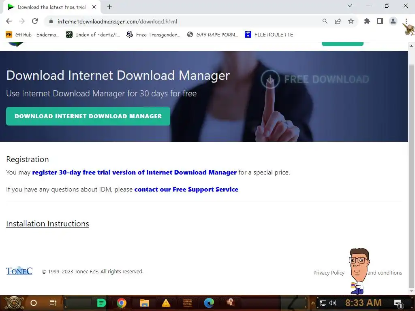Viewport: 415px width, 311px height.
Task: Click the Tonec logo in footer
Action: [x=19, y=271]
